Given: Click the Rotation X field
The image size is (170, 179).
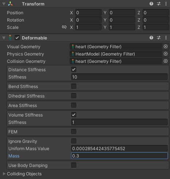Looking at the screenshot, I should 88,20.
